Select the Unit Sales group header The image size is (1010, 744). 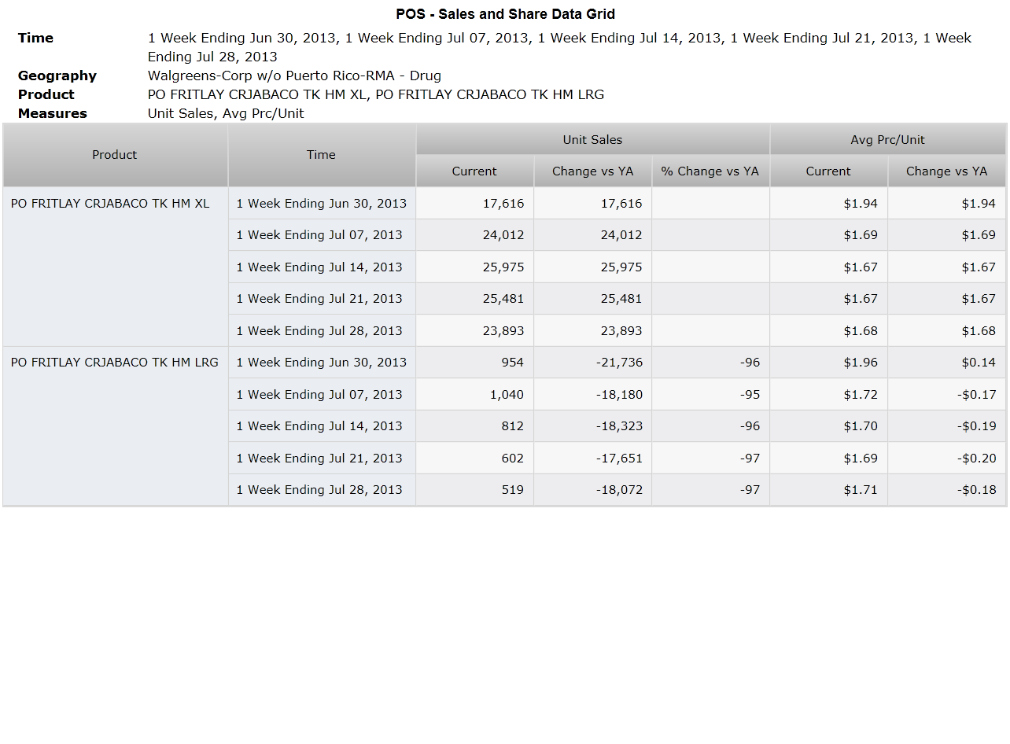(592, 139)
